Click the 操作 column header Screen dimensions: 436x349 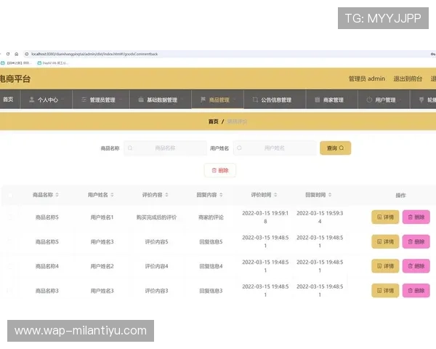[x=400, y=196]
